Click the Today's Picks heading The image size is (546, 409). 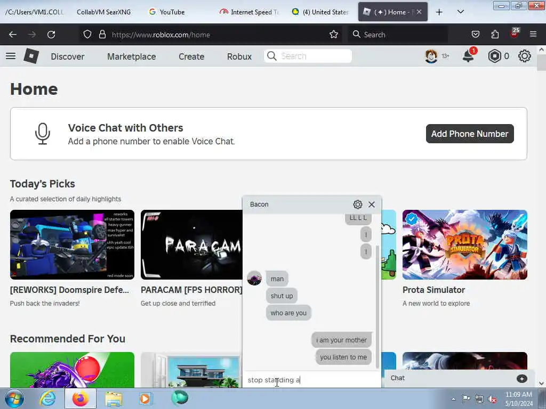tap(43, 184)
